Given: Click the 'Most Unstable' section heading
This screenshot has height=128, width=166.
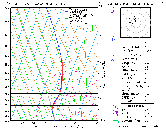Looking at the screenshot, I should [x=135, y=82].
